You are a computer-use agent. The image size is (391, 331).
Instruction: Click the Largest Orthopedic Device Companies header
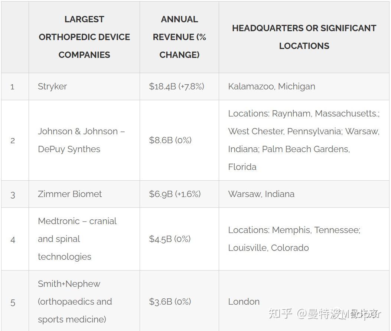click(x=84, y=37)
